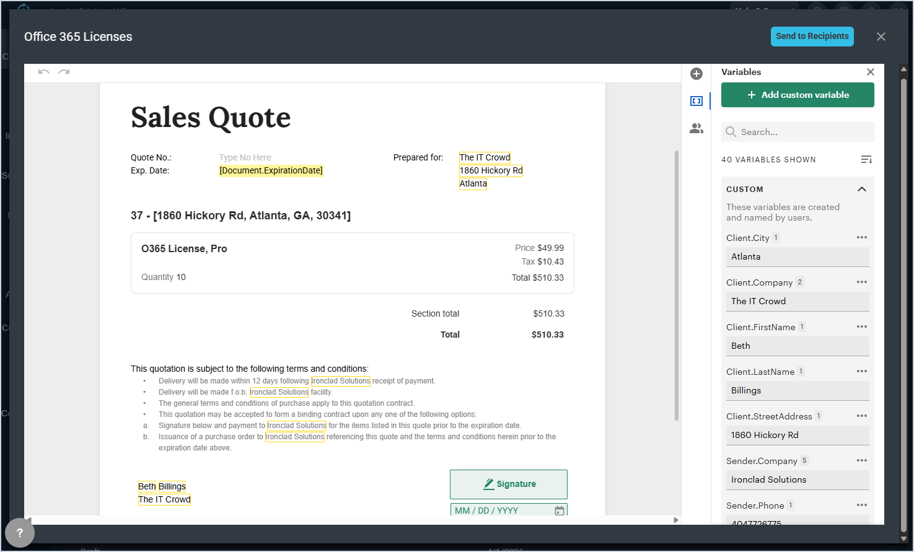Open options for Client.FirstName variable

coord(862,327)
